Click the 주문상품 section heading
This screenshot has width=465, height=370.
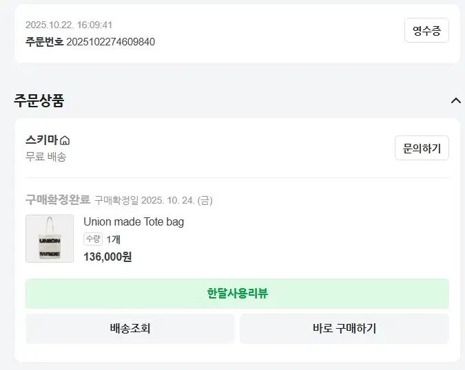[39, 100]
